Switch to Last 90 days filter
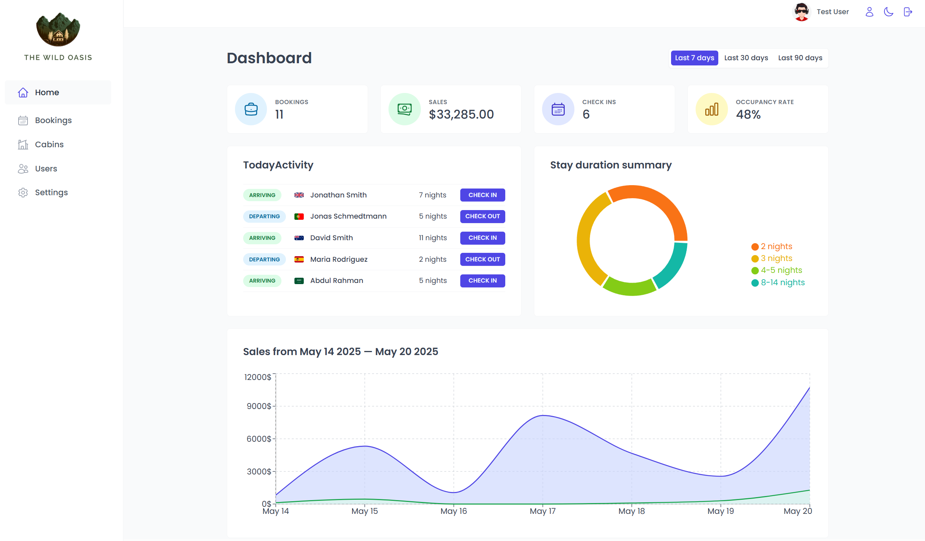This screenshot has width=925, height=541. coord(800,58)
